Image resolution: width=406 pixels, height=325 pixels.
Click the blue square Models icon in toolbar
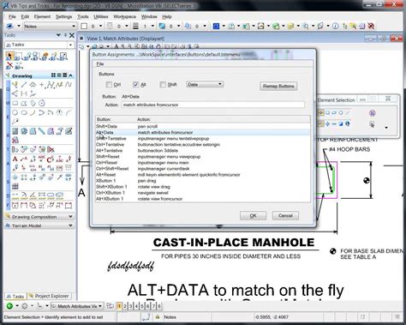click(x=216, y=26)
